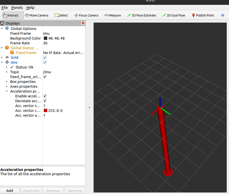Select the Interact tool
The image size is (229, 194).
tap(13, 15)
